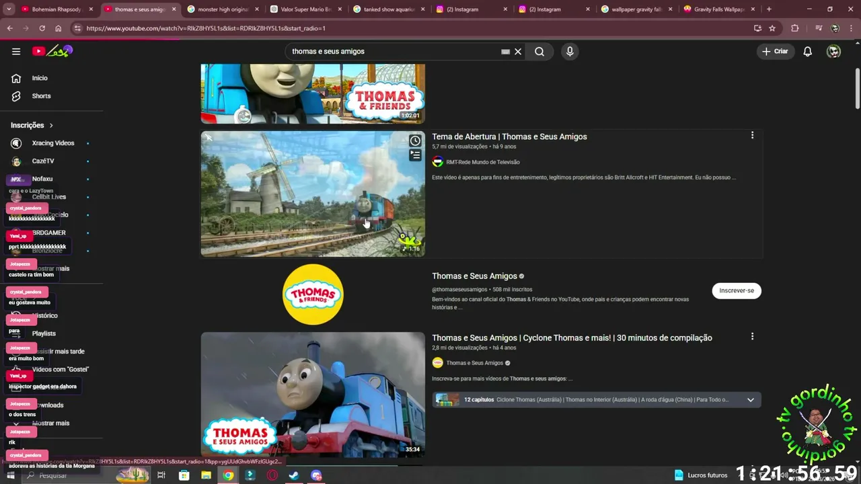Add Tema de Abertura to queue
Screen dimensions: 861x484
415,155
